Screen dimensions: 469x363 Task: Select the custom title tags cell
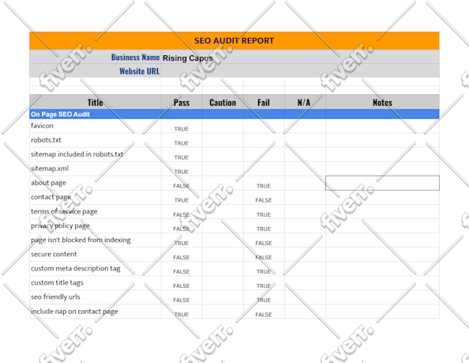[96, 283]
